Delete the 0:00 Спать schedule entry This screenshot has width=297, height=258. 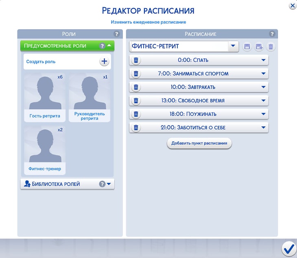pos(136,60)
